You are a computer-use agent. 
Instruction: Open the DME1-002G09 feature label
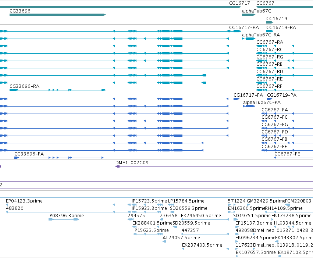coord(132,162)
